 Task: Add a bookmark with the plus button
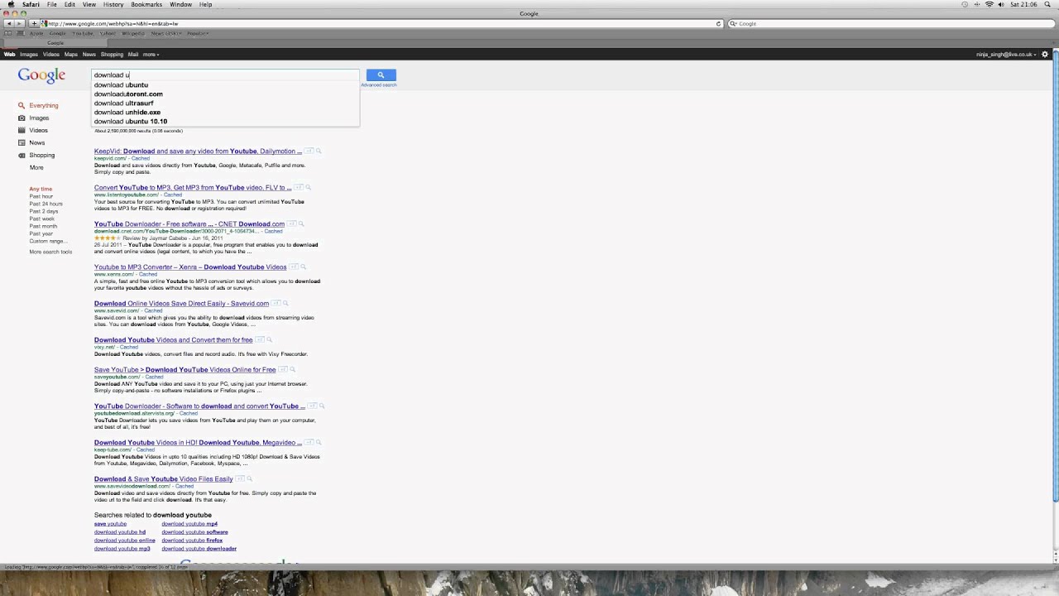(34, 23)
